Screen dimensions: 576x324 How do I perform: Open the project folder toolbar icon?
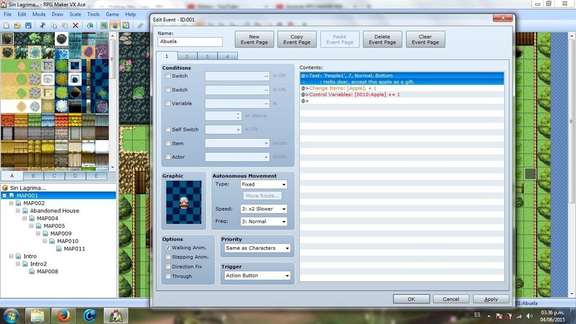coord(17,25)
